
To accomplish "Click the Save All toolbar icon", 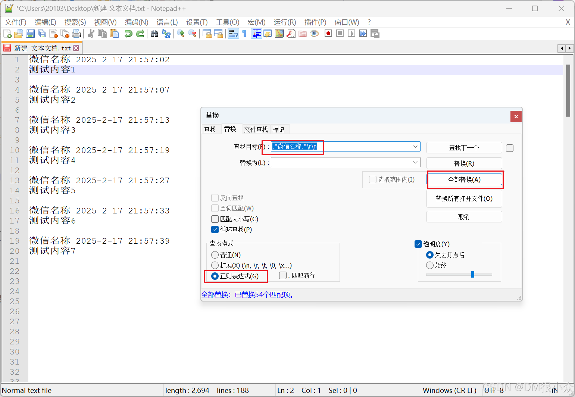I will click(42, 34).
